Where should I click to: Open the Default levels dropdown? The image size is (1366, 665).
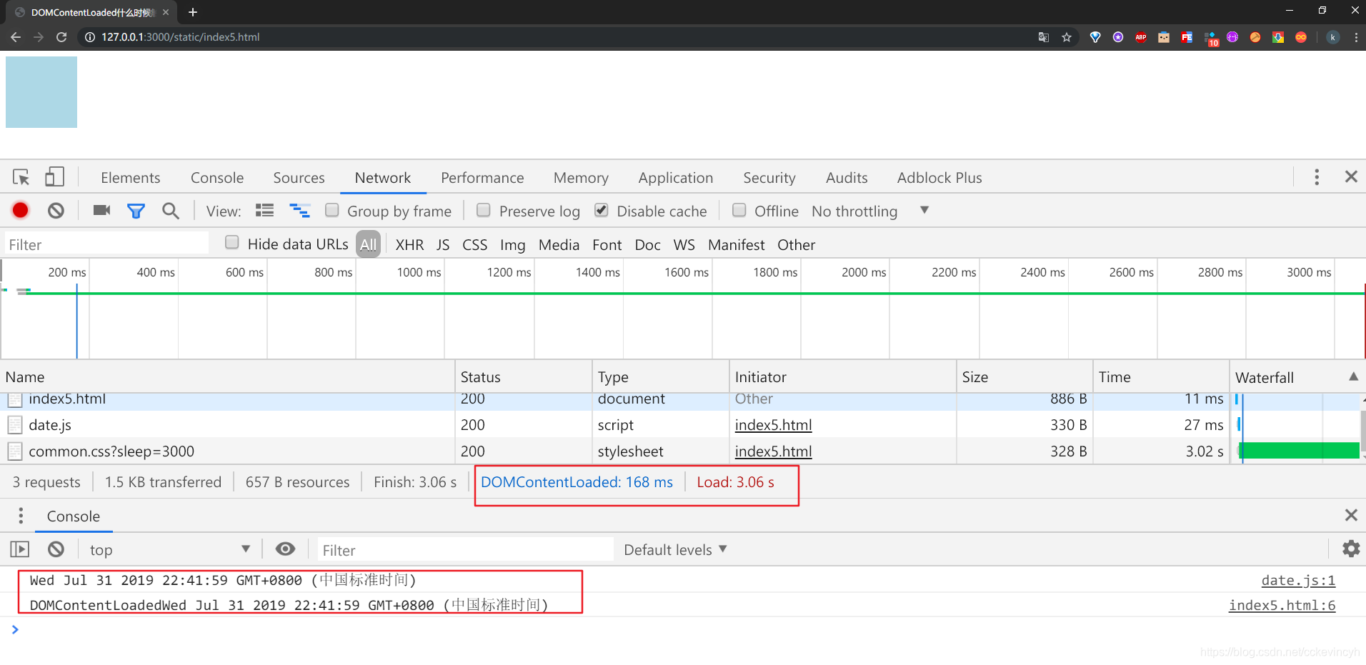pyautogui.click(x=675, y=549)
